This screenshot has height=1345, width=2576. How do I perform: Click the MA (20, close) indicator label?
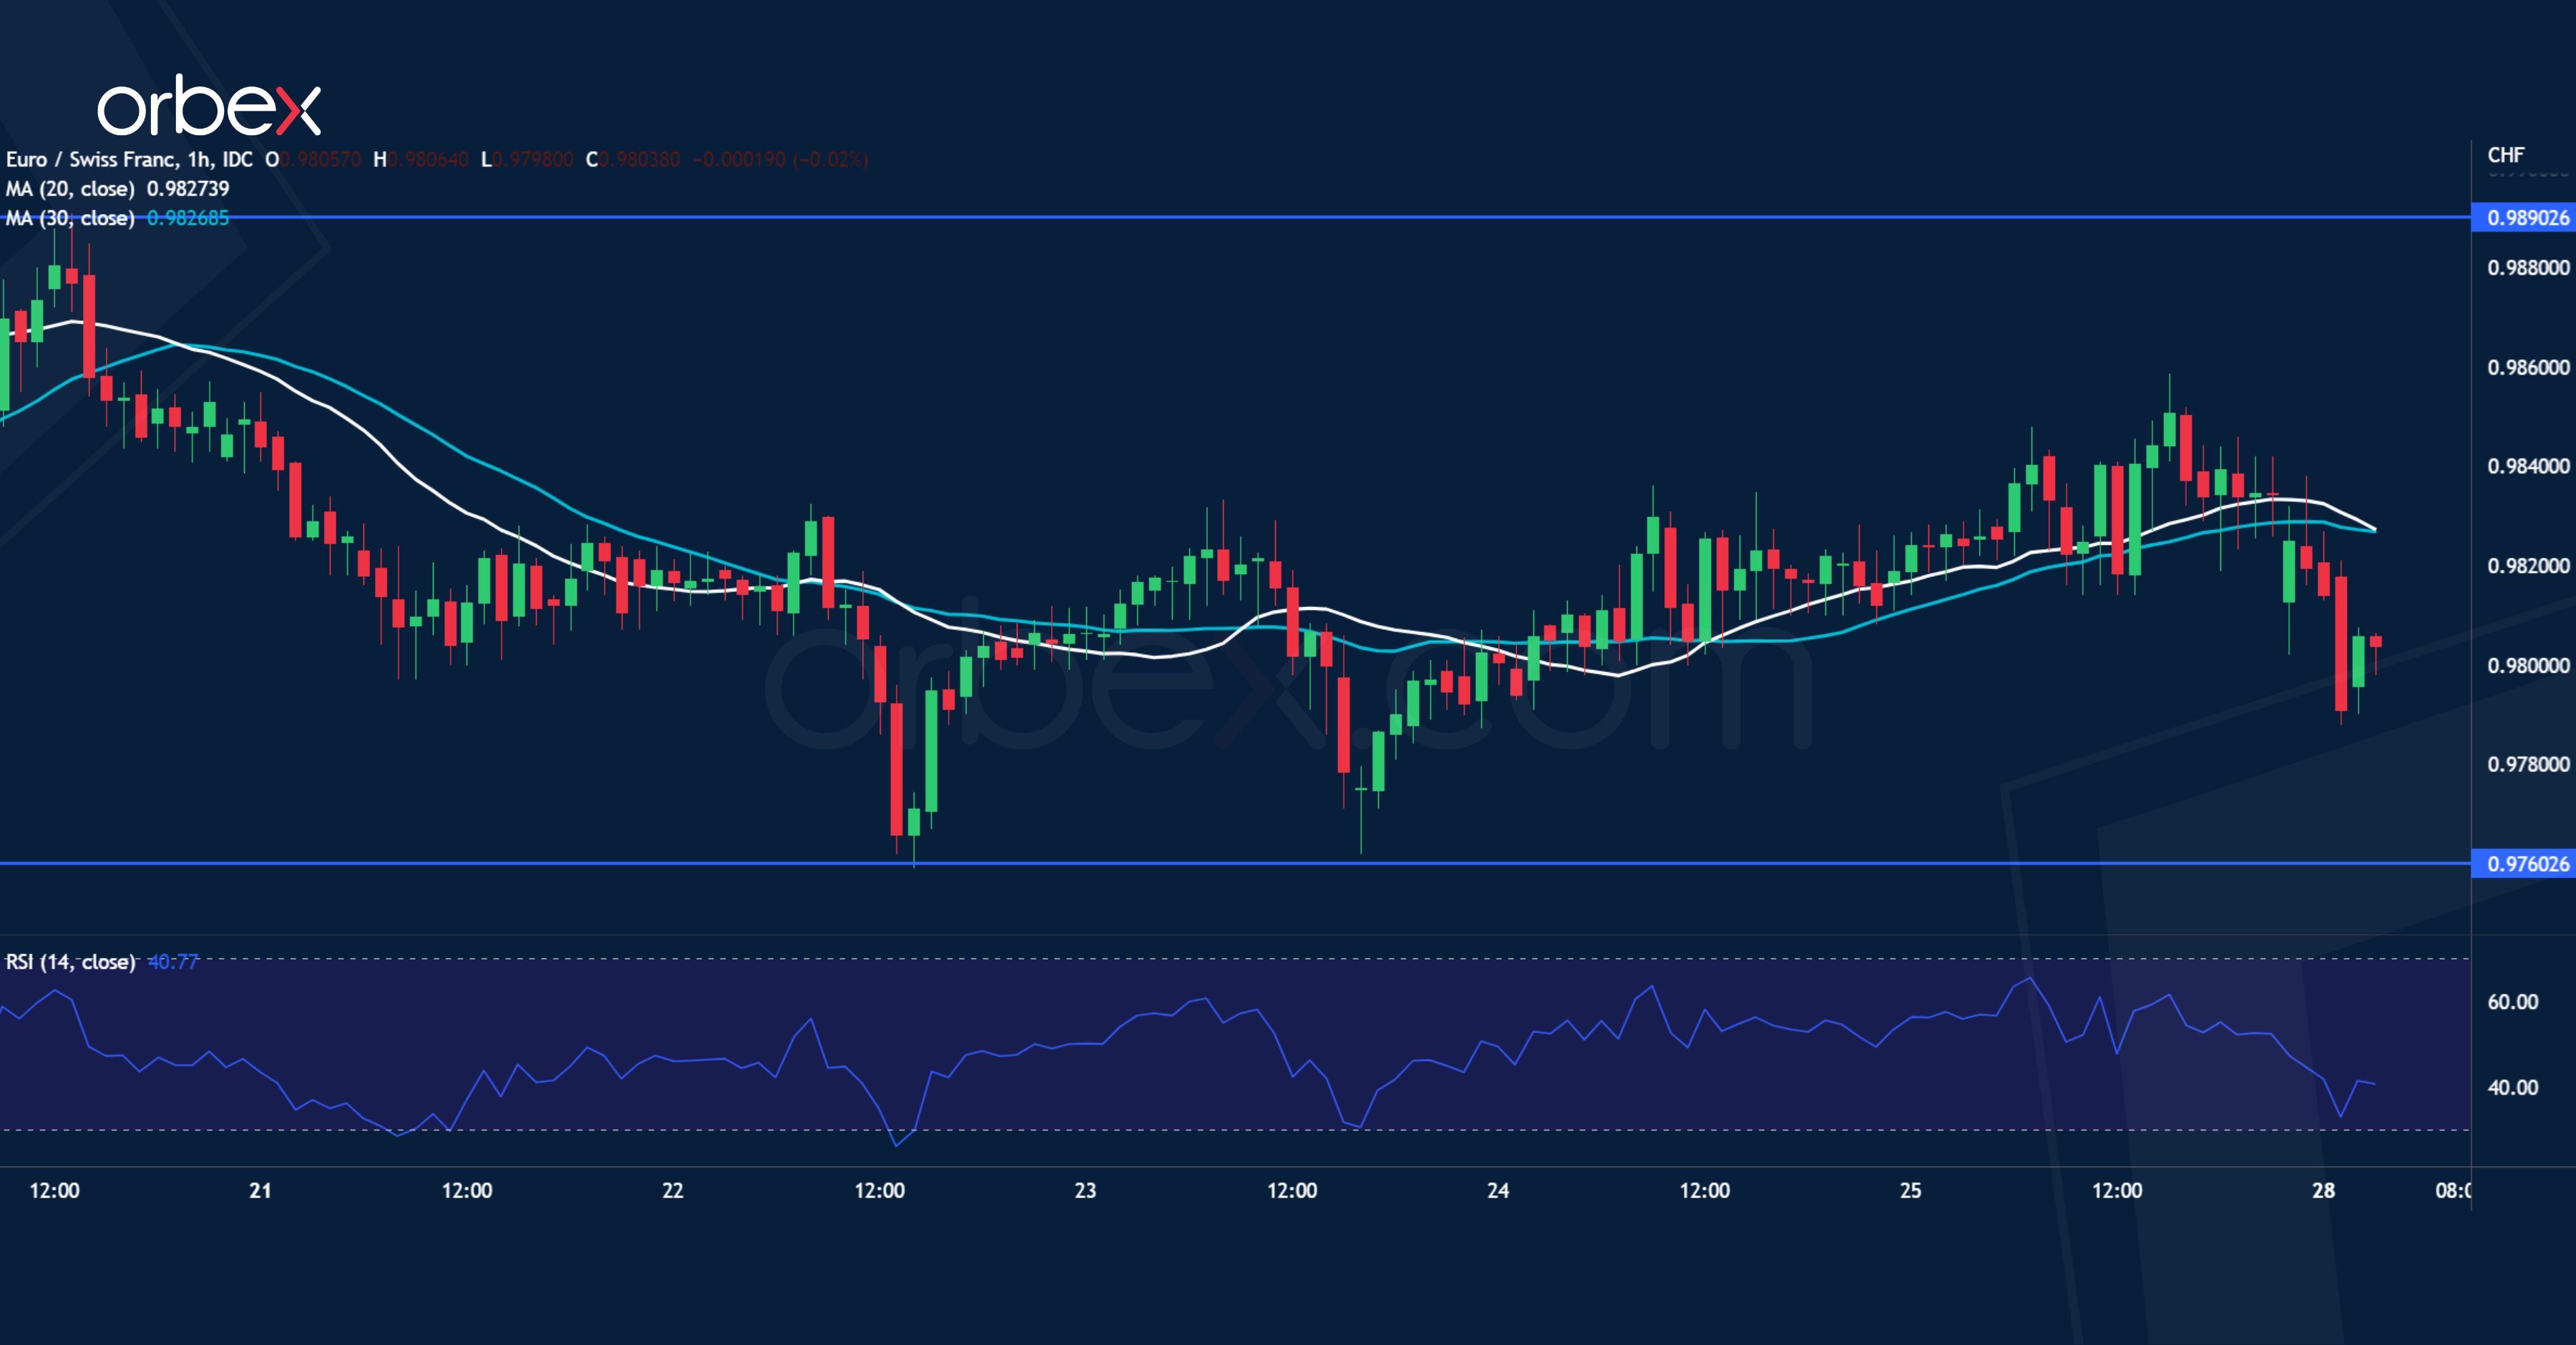coord(70,189)
